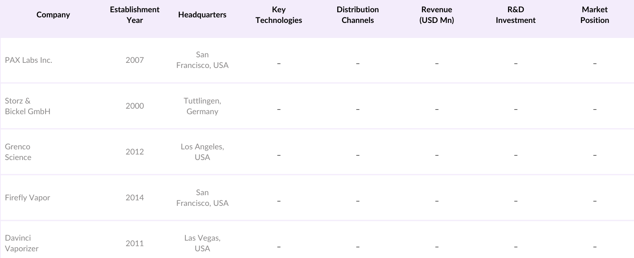
Task: Click the Company column header
Action: pos(53,15)
